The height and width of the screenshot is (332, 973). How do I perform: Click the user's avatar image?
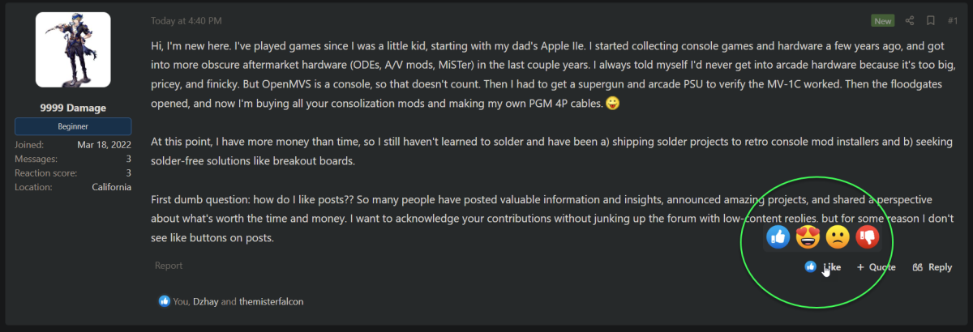click(73, 49)
